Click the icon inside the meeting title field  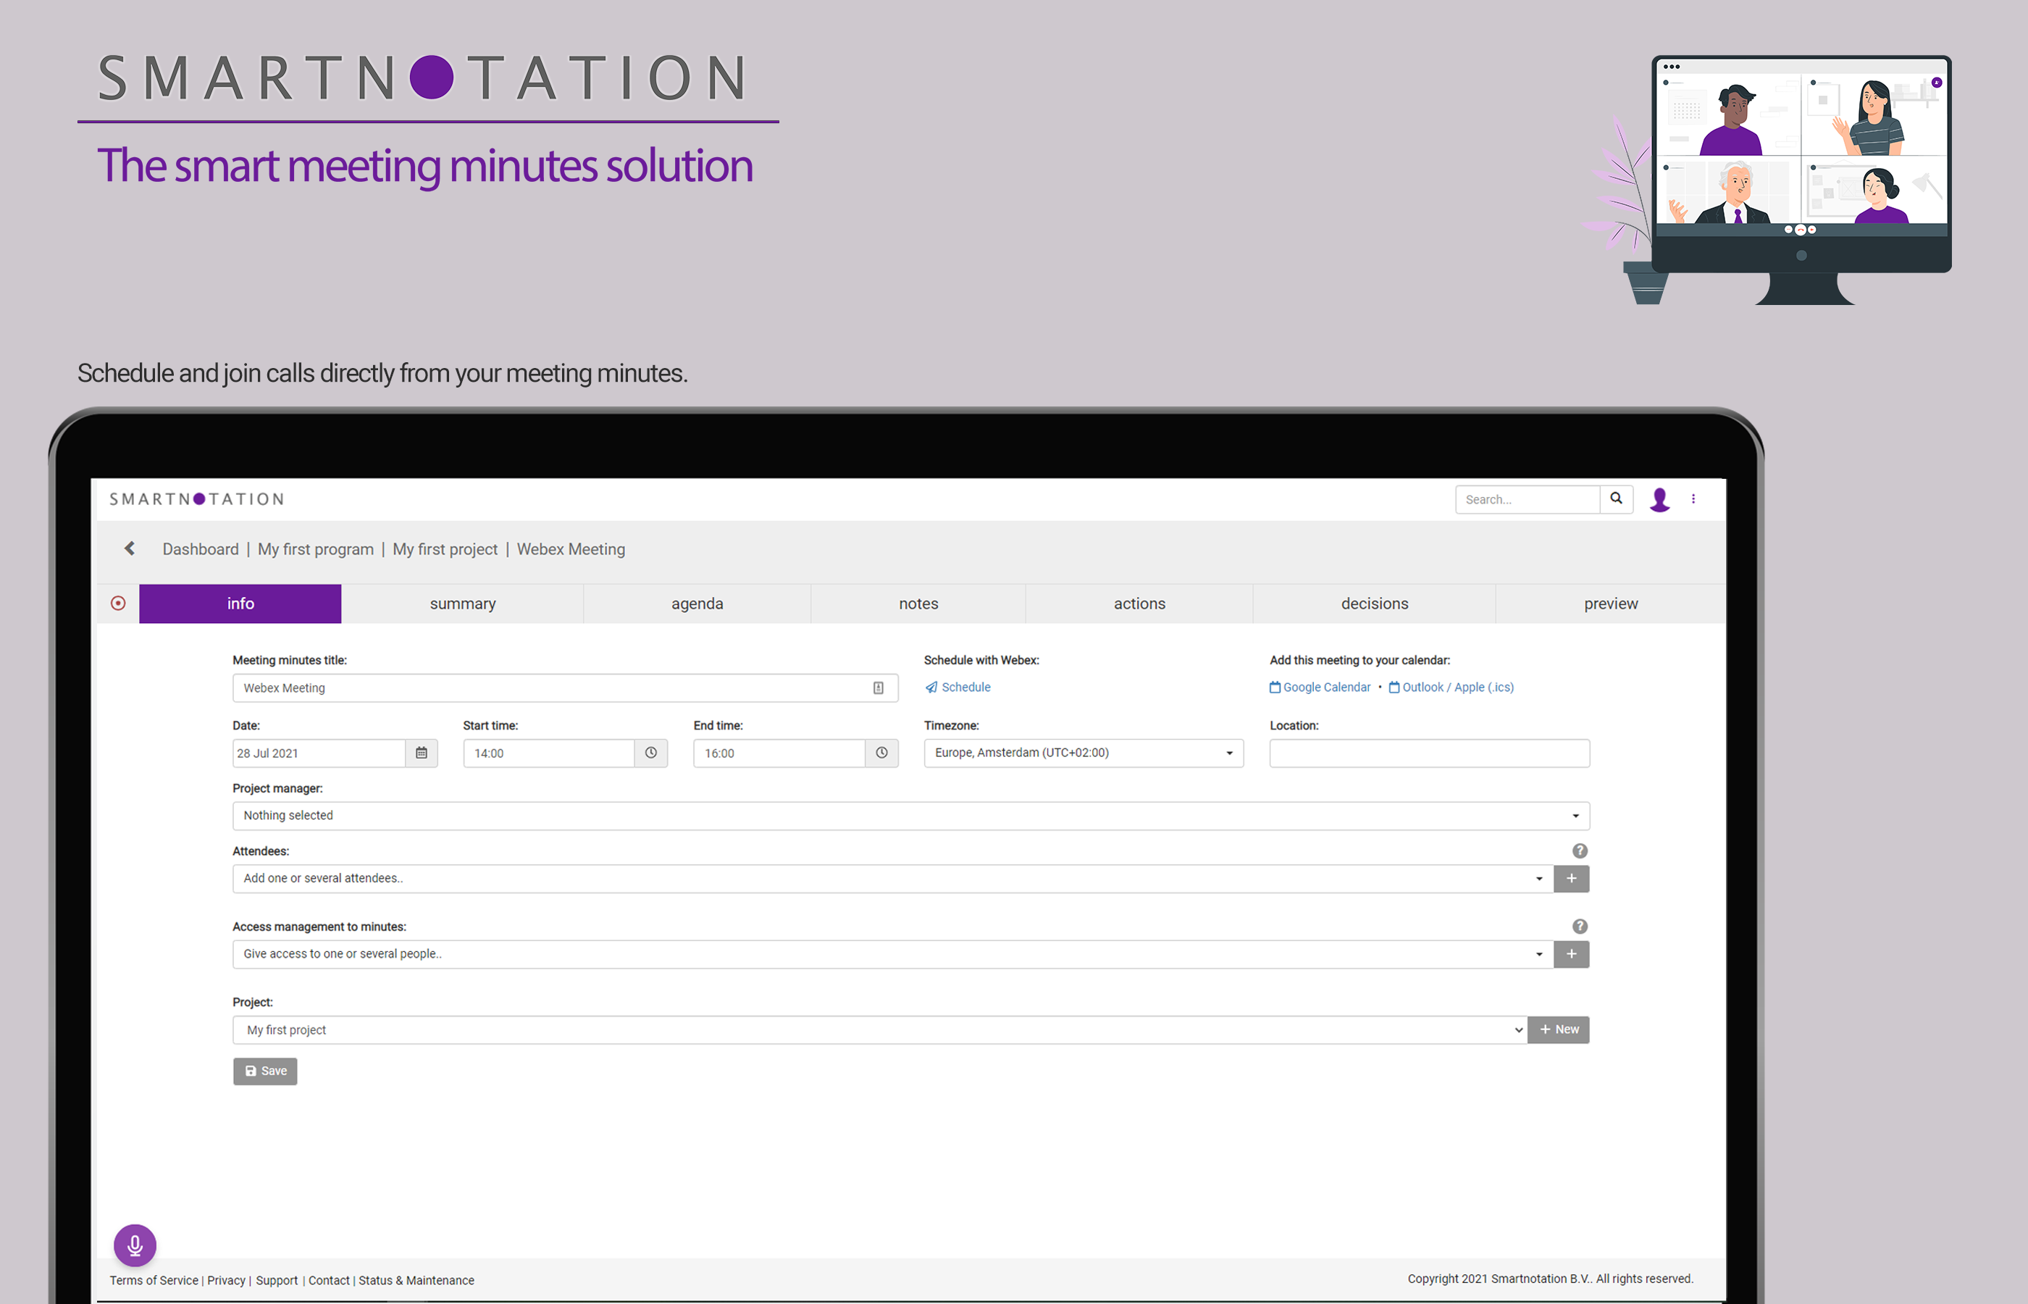878,687
